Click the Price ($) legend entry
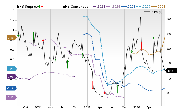This screenshot has height=109, width=182. pos(153,12)
